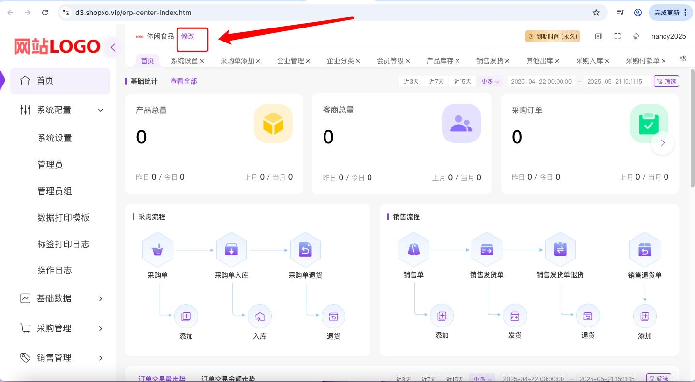The image size is (695, 382).
Task: Open 管理员 in the sidebar
Action: click(50, 165)
